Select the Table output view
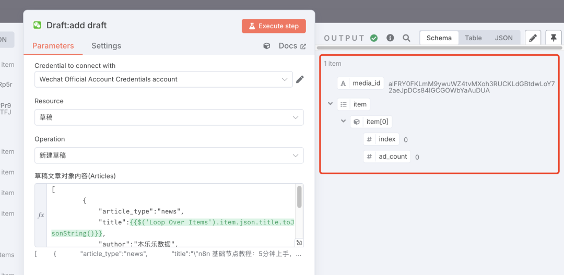 pos(473,38)
